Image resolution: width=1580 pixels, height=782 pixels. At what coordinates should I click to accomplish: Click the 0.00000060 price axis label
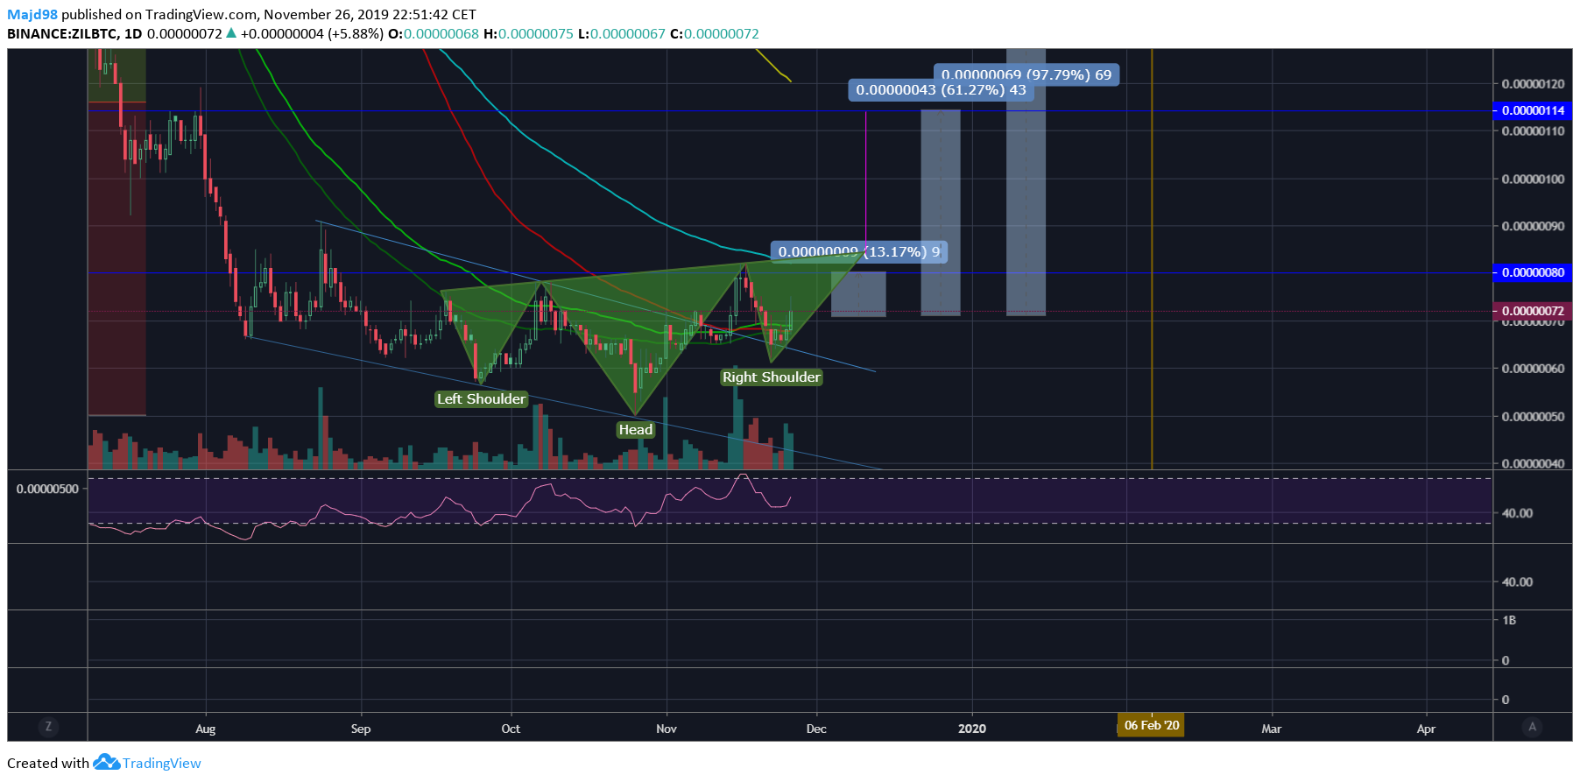pos(1533,369)
